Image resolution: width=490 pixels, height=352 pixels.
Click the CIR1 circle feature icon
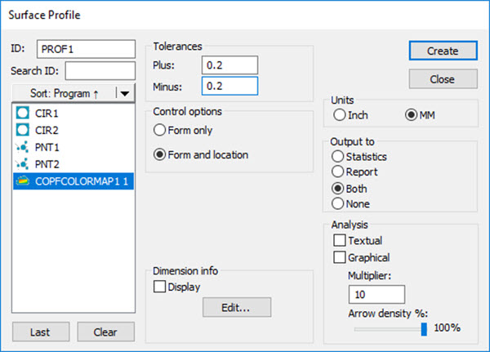coord(22,114)
